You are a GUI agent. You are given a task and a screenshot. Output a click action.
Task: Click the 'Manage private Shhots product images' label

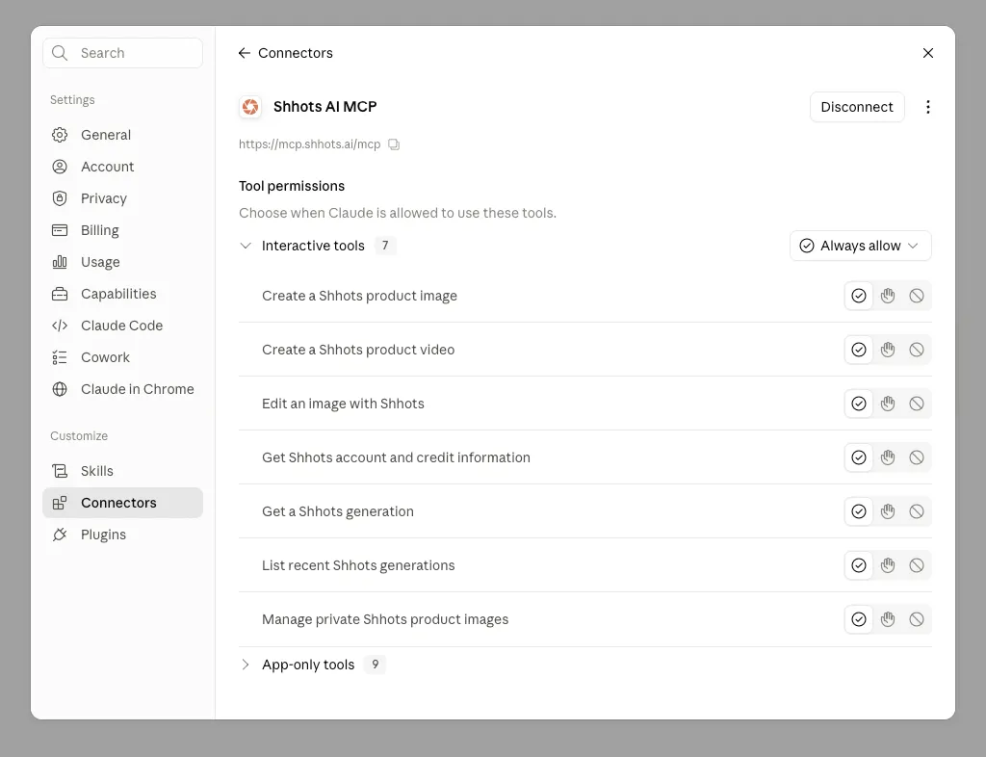click(385, 620)
